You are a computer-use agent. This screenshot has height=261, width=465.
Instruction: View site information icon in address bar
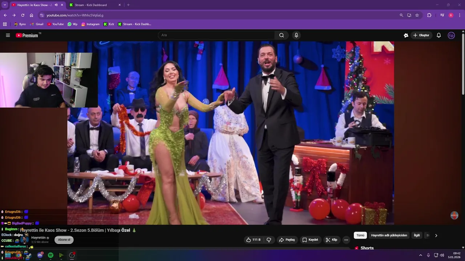tap(42, 15)
